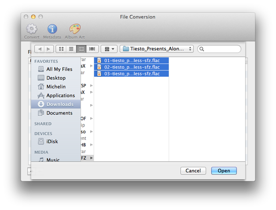Open the Album Art palette icon
Screen dimensions: 276x210
[75, 29]
